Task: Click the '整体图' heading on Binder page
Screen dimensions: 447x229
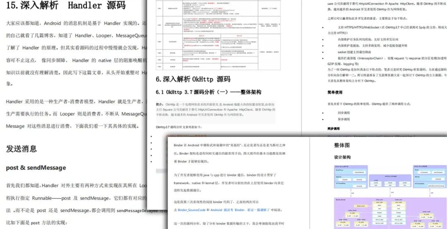Action: click(x=342, y=145)
